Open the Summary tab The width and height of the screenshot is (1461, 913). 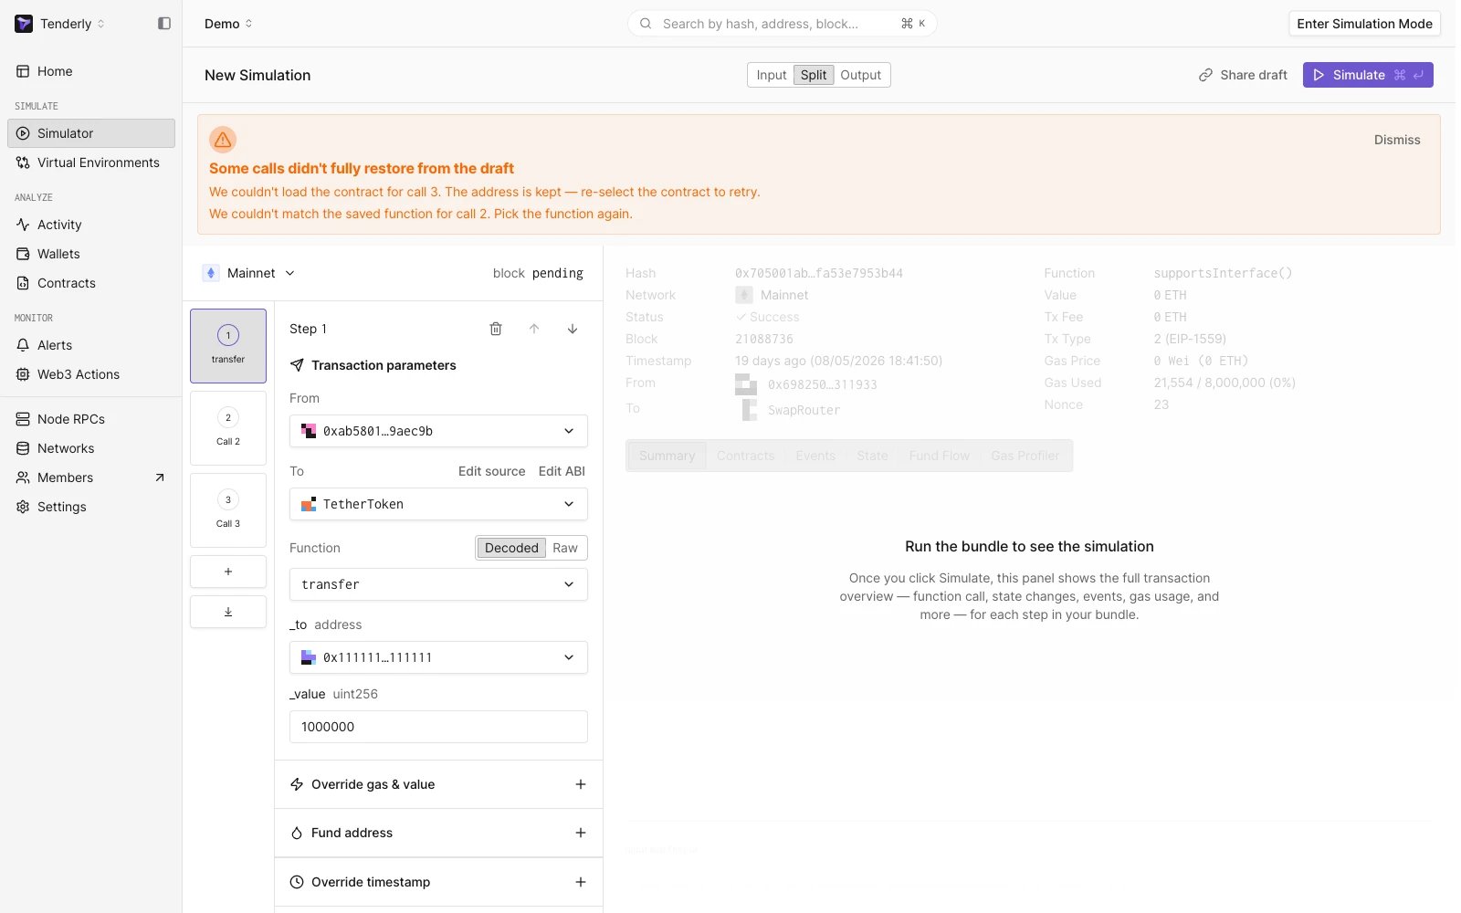click(x=667, y=456)
